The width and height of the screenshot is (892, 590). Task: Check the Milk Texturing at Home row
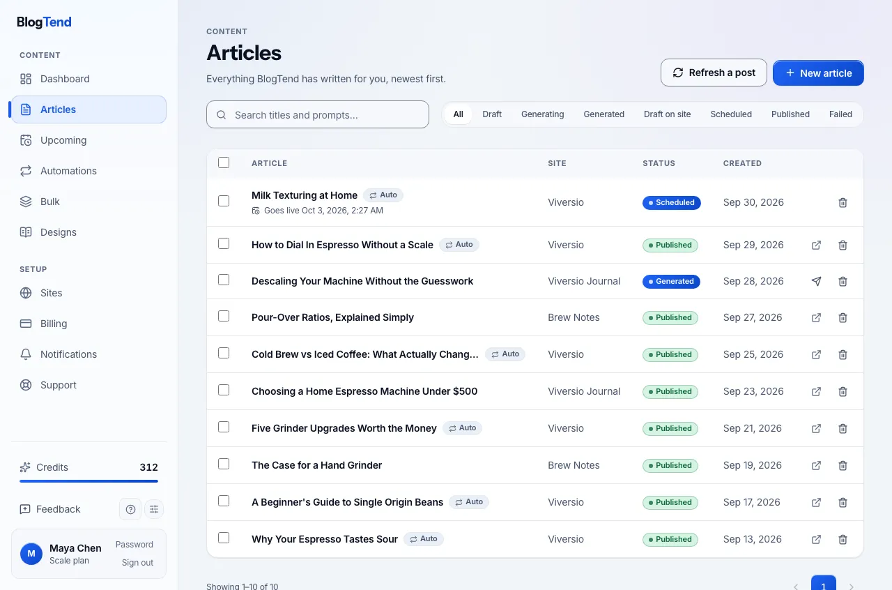click(224, 201)
